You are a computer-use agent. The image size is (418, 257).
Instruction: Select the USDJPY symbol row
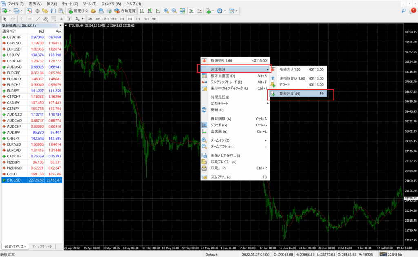[x=32, y=55]
